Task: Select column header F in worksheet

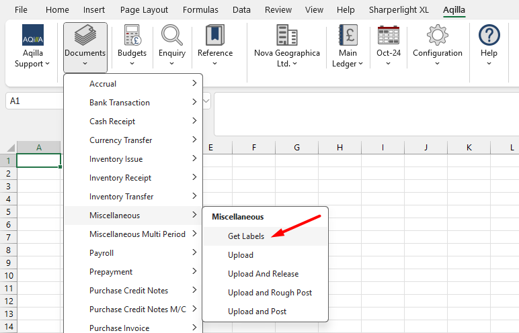Action: pyautogui.click(x=253, y=148)
